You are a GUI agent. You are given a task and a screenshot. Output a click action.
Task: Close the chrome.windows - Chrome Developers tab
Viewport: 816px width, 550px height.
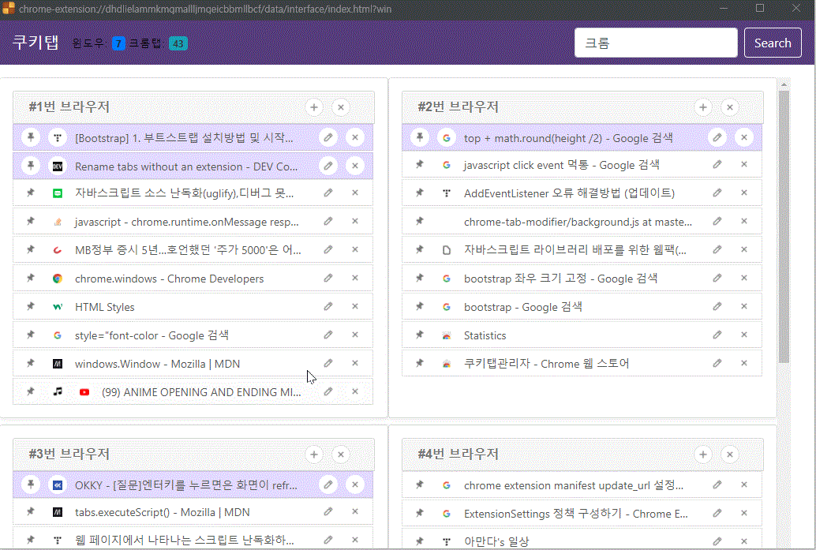click(x=355, y=278)
